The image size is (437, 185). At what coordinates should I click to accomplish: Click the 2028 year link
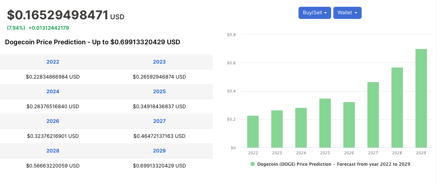coord(53,151)
